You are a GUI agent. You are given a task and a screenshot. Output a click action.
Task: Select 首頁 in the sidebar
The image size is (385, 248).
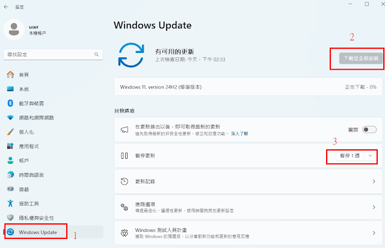coord(54,75)
